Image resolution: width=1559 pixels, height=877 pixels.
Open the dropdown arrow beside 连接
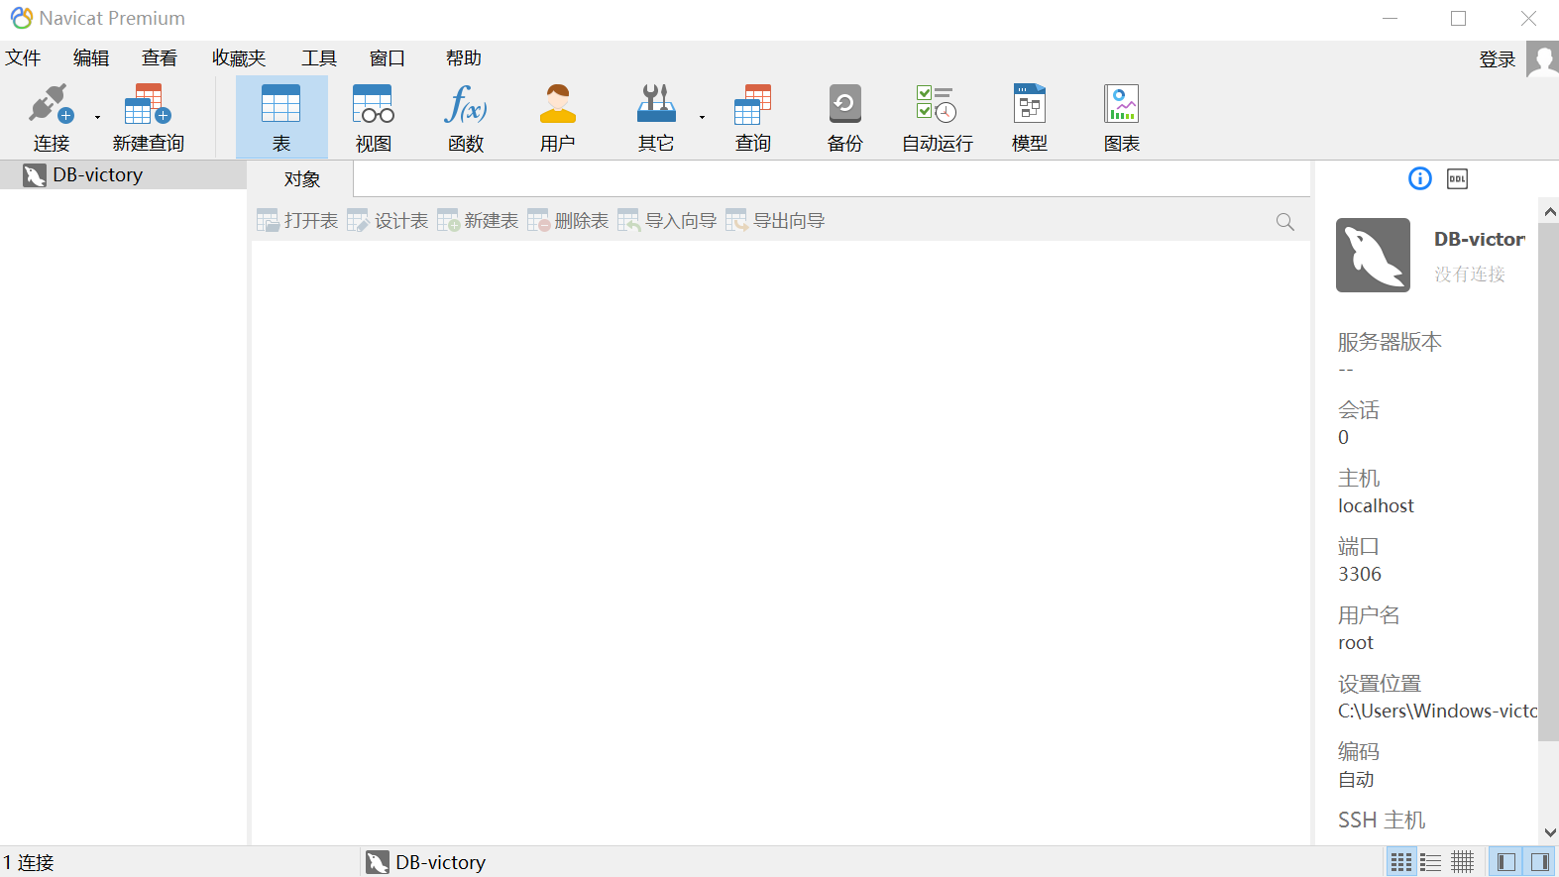97,118
